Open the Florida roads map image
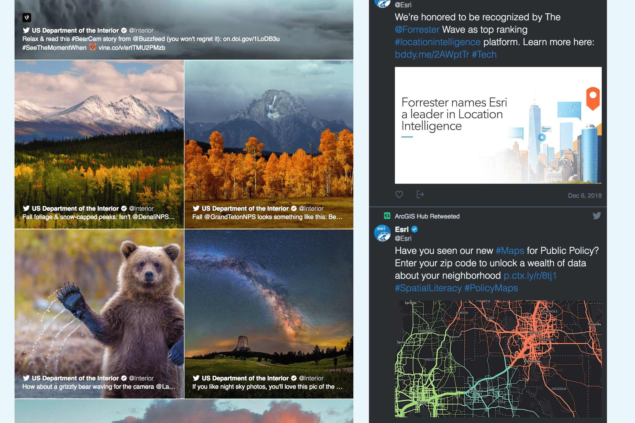The image size is (635, 423). pyautogui.click(x=498, y=359)
